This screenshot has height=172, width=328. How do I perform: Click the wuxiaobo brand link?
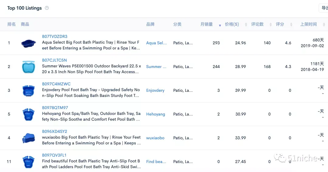pos(155,138)
